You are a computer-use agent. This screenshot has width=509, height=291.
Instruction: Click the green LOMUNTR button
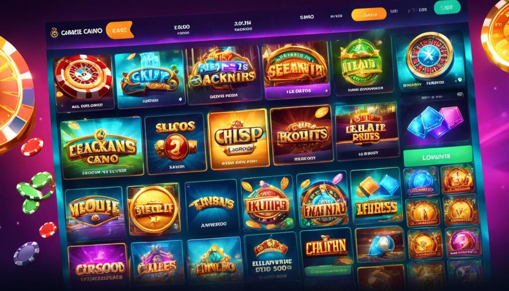click(437, 156)
